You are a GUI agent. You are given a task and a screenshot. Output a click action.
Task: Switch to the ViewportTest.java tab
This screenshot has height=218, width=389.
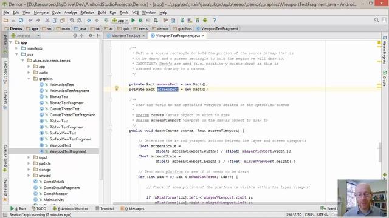126,36
